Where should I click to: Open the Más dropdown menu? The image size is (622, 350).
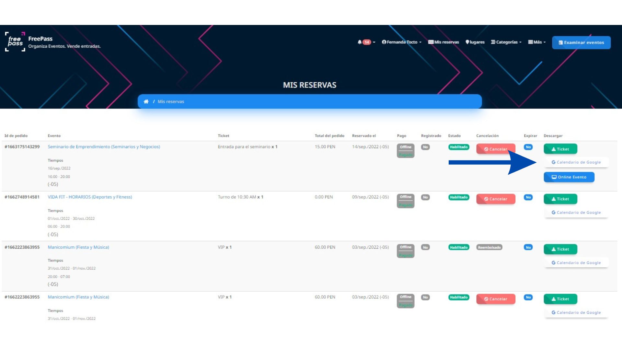pos(537,42)
